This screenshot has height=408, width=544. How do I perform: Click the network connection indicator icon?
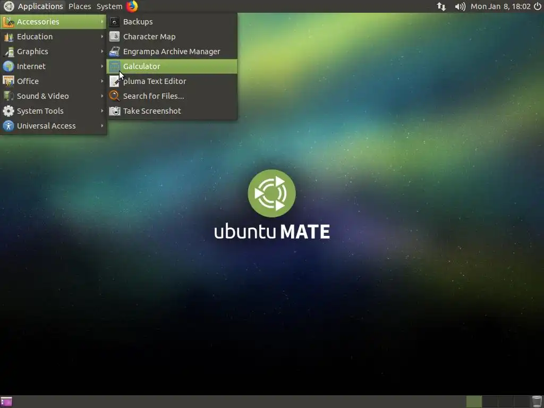(x=441, y=6)
